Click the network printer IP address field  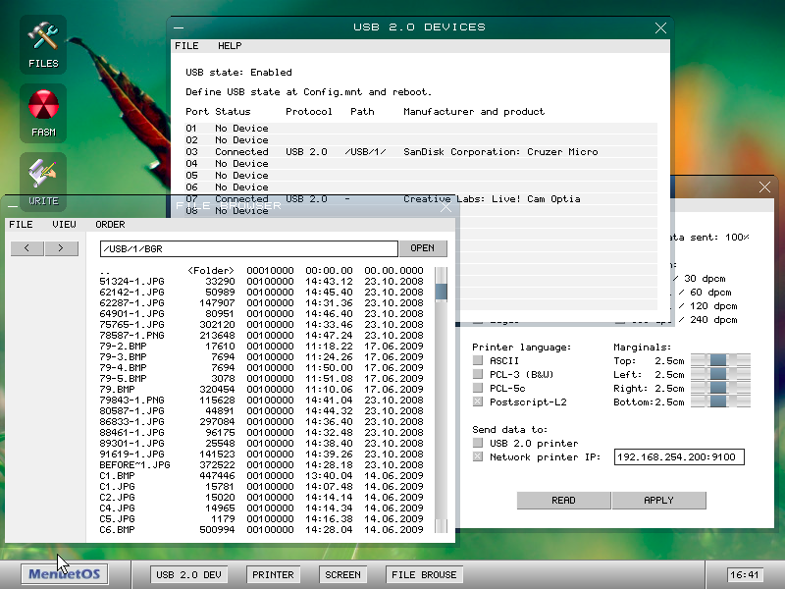679,457
